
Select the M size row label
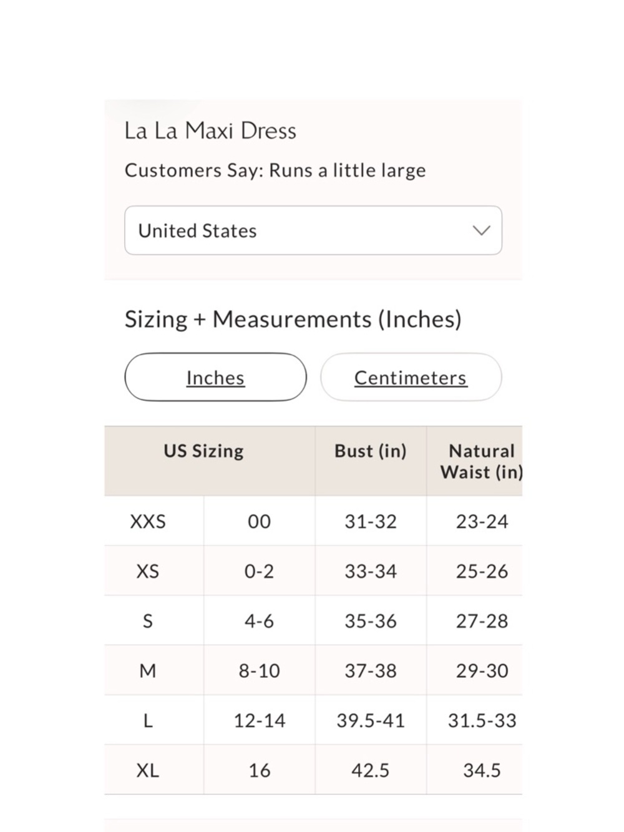coord(148,671)
